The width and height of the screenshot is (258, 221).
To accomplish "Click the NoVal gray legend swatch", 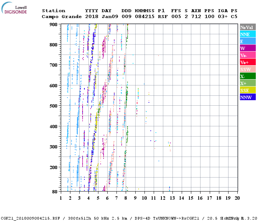I will tap(248, 27).
